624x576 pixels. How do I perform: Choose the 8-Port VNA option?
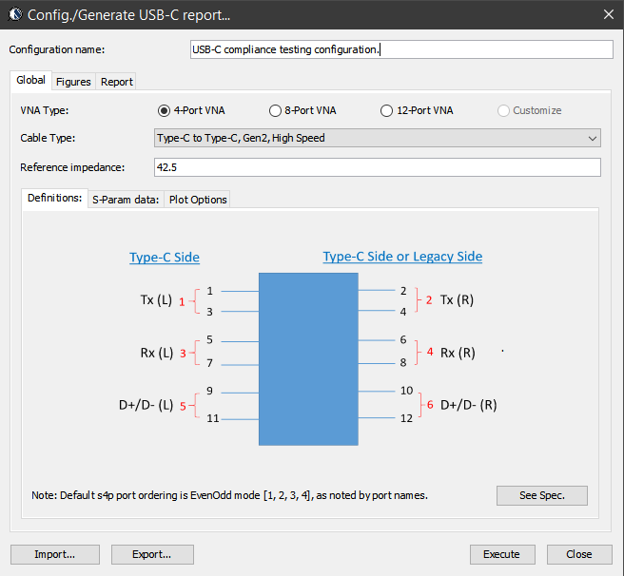pyautogui.click(x=275, y=110)
